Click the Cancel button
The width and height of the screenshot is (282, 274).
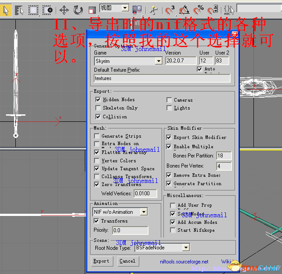(128, 261)
